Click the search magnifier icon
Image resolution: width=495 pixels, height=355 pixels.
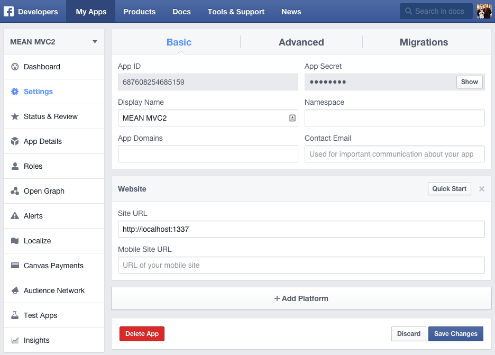point(408,11)
